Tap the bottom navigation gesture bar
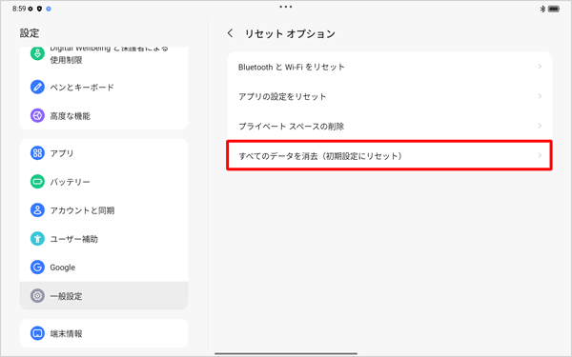572x357 pixels. 286,353
